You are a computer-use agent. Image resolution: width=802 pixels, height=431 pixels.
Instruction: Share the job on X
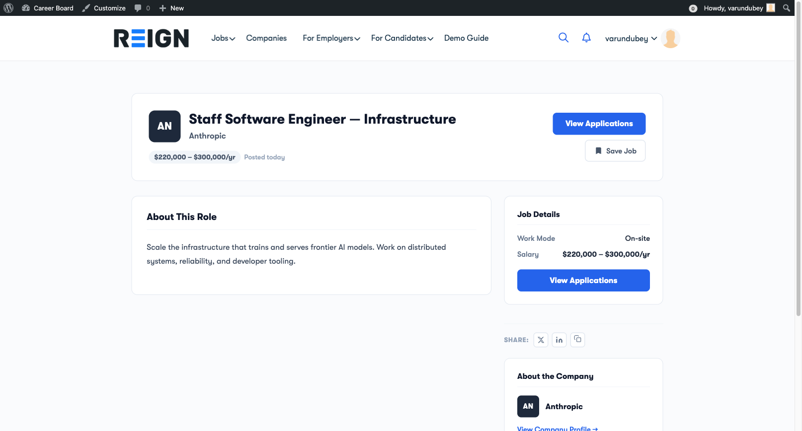coord(541,340)
